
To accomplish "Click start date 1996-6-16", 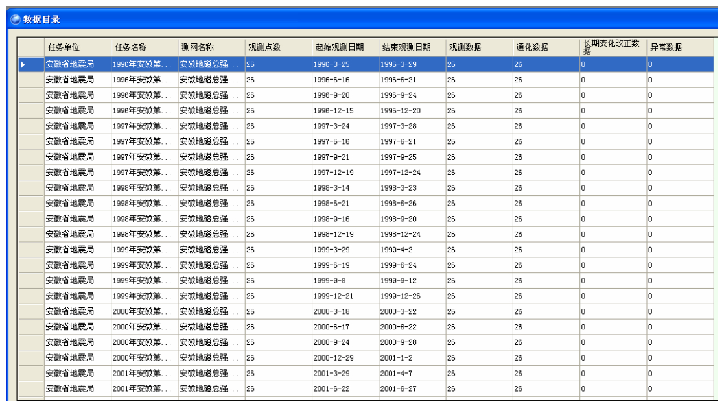I will [x=345, y=80].
